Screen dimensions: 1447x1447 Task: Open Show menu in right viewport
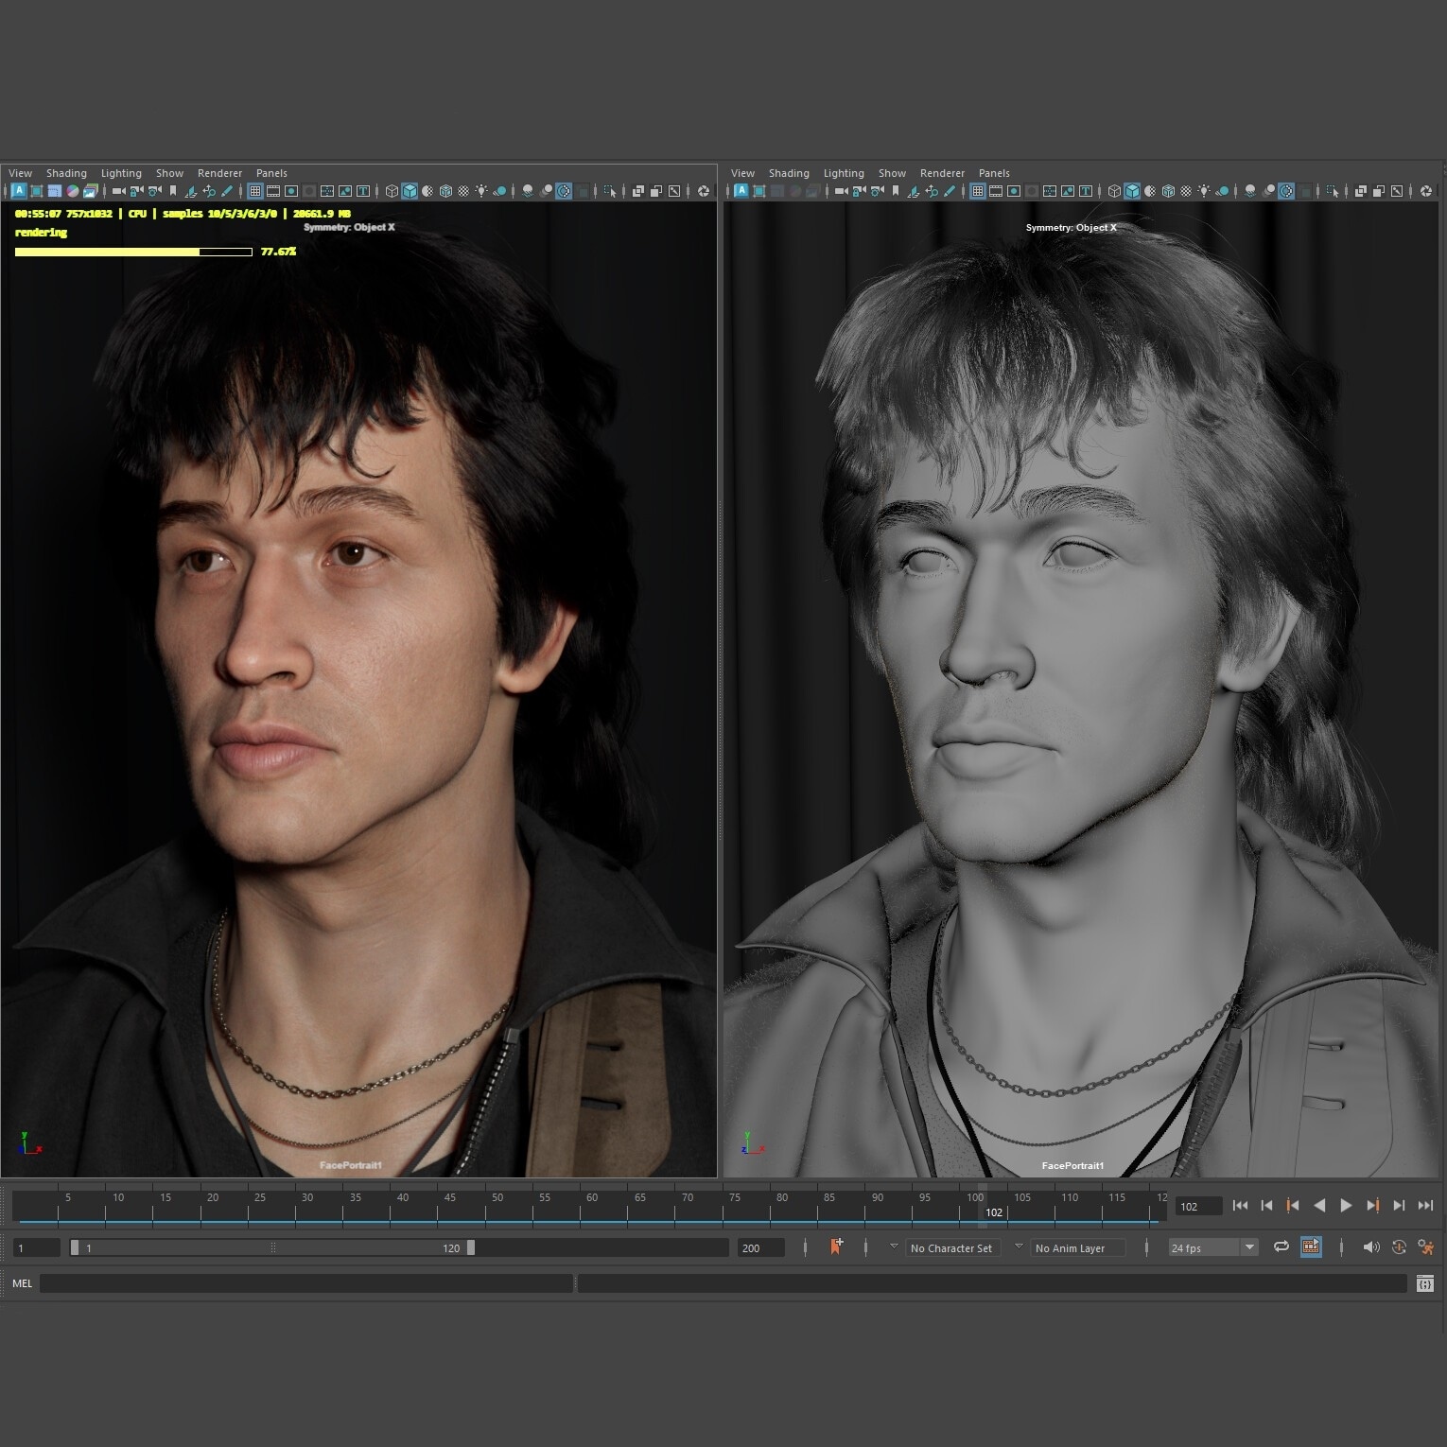point(892,173)
